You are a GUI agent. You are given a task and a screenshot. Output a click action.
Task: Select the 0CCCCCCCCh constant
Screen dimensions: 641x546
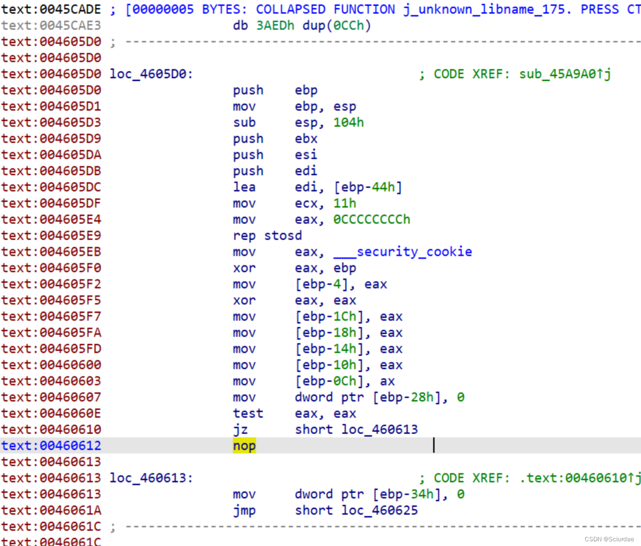(372, 219)
